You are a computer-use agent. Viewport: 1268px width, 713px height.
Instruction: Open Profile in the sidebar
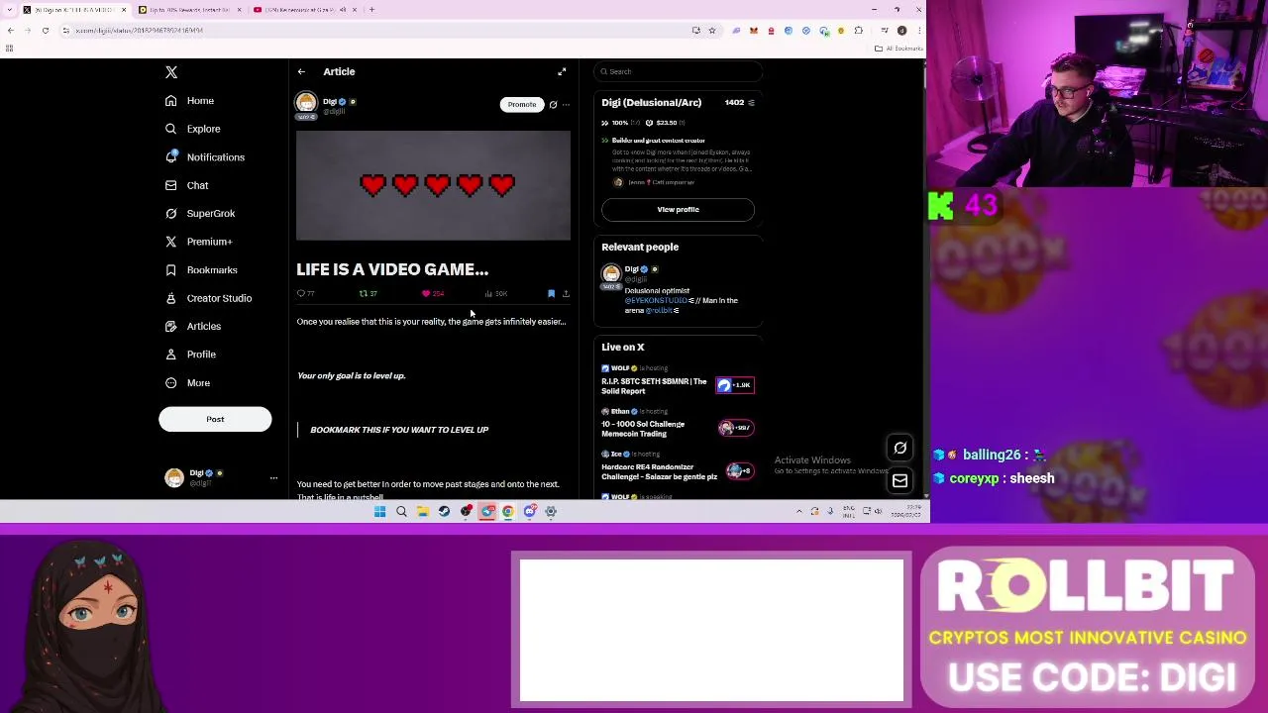[x=190, y=355]
